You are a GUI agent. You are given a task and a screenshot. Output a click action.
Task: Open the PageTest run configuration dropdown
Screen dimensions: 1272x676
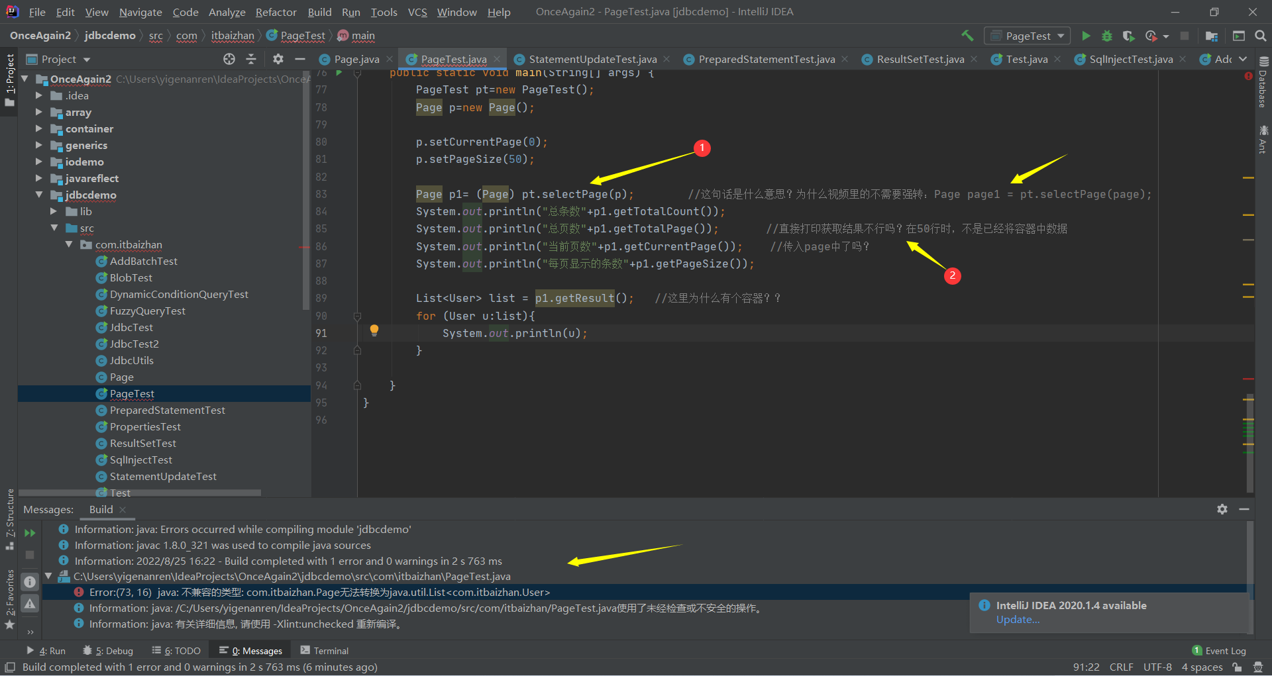tap(1027, 36)
